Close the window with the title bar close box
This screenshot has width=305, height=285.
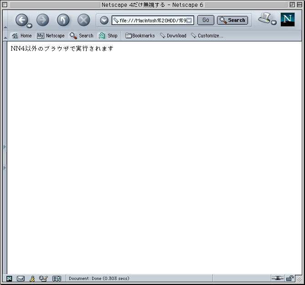5,5
